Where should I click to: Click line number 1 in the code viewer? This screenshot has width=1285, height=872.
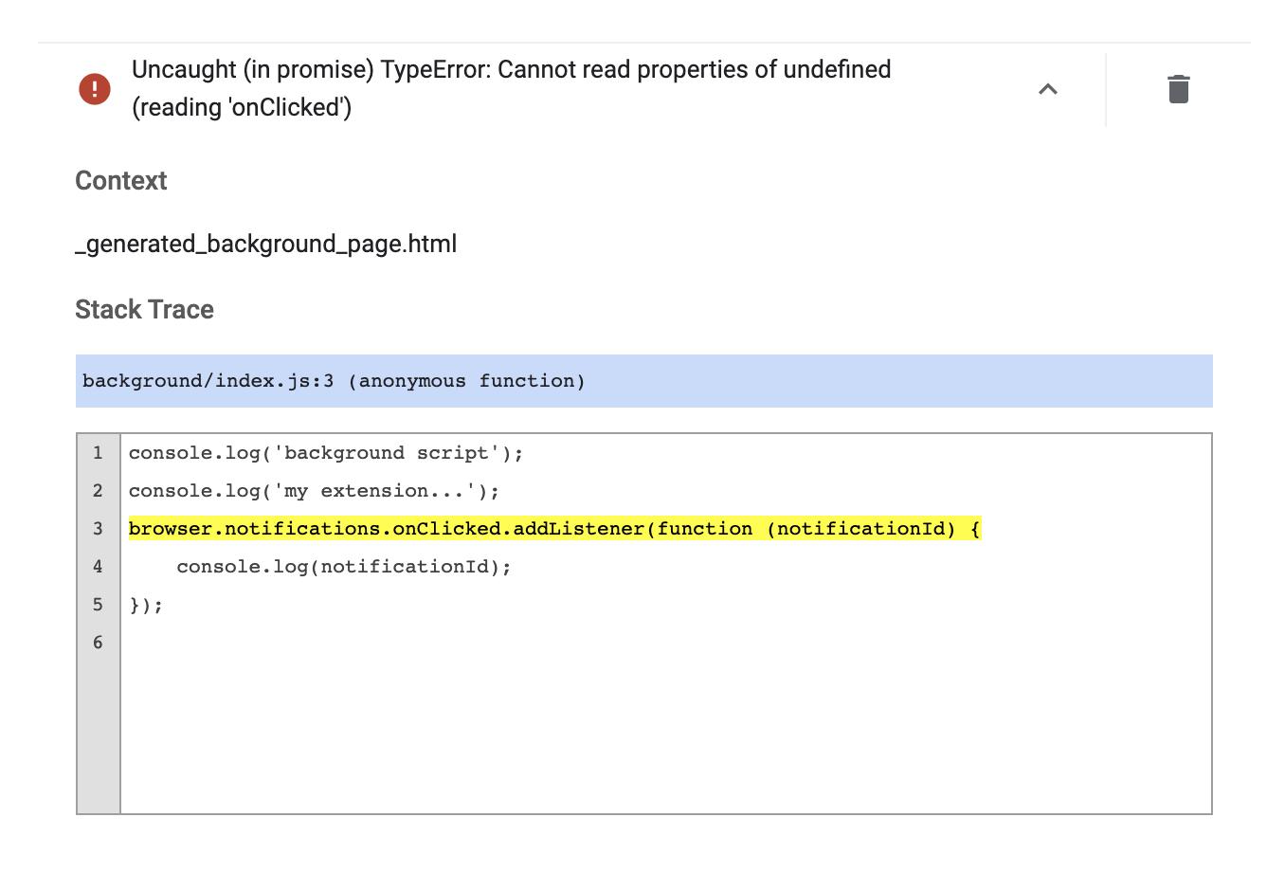coord(98,452)
